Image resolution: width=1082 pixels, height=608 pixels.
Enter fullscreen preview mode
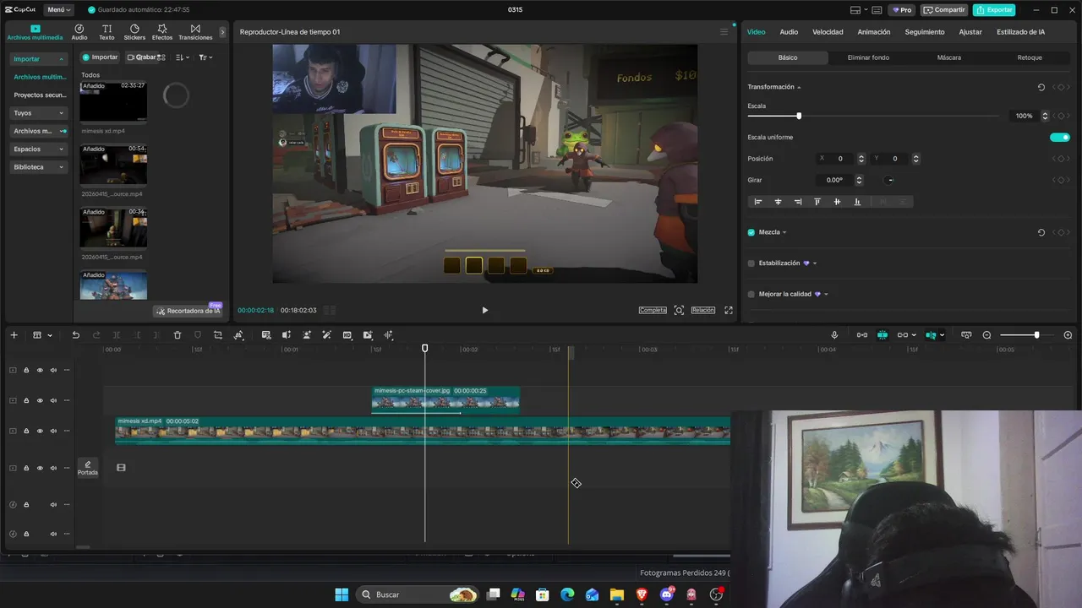(729, 310)
